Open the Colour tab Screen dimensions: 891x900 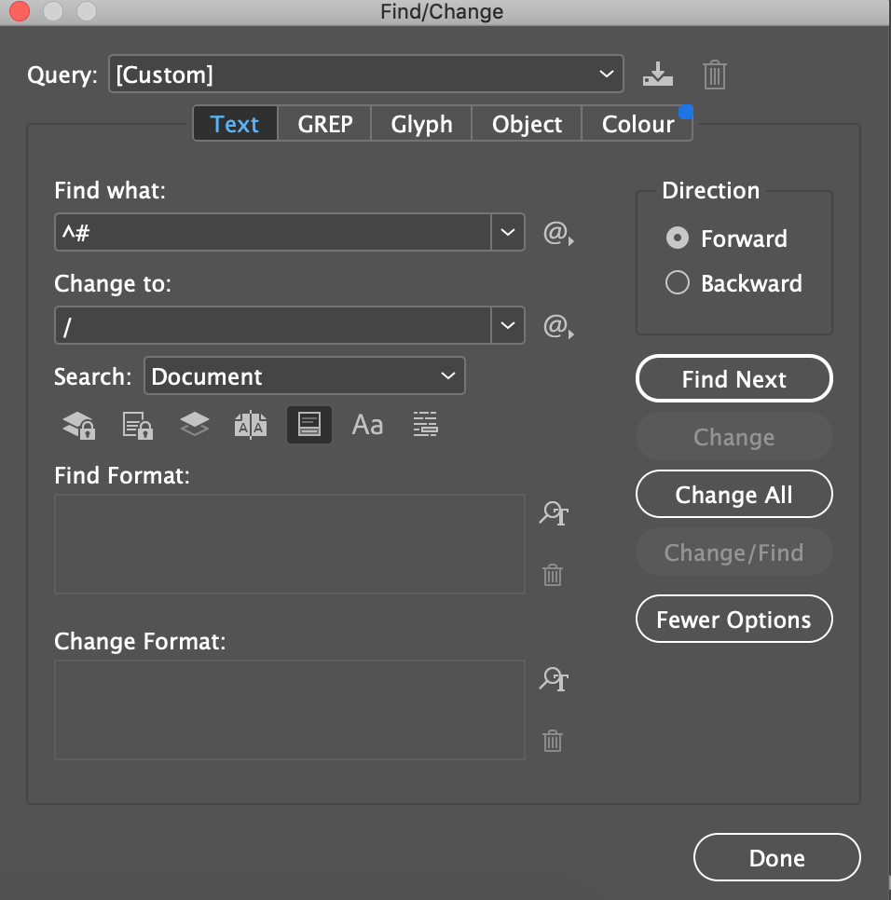click(x=637, y=123)
